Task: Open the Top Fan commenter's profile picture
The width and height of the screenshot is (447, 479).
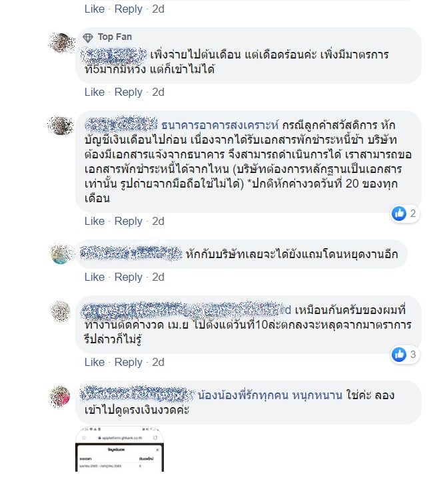Action: (61, 43)
